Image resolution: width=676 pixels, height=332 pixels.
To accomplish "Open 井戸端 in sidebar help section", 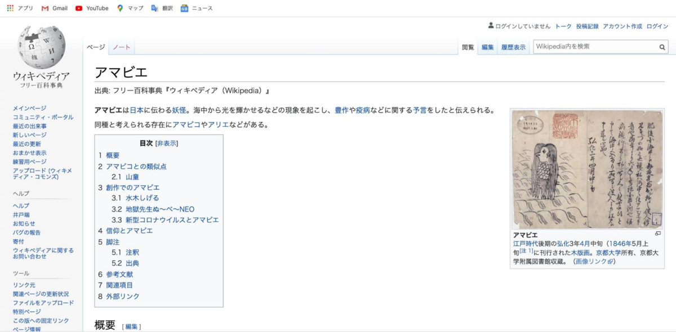I will [x=21, y=214].
